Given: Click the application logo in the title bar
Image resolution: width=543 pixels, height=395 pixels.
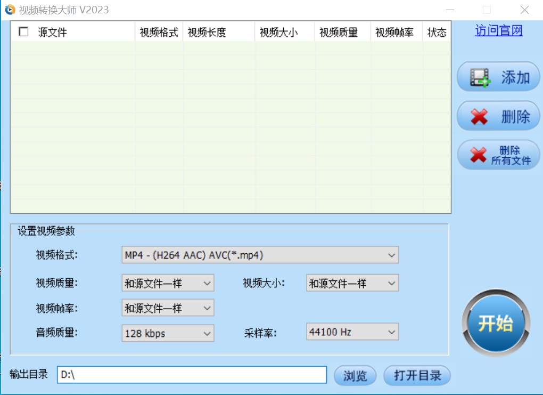Looking at the screenshot, I should coord(9,9).
